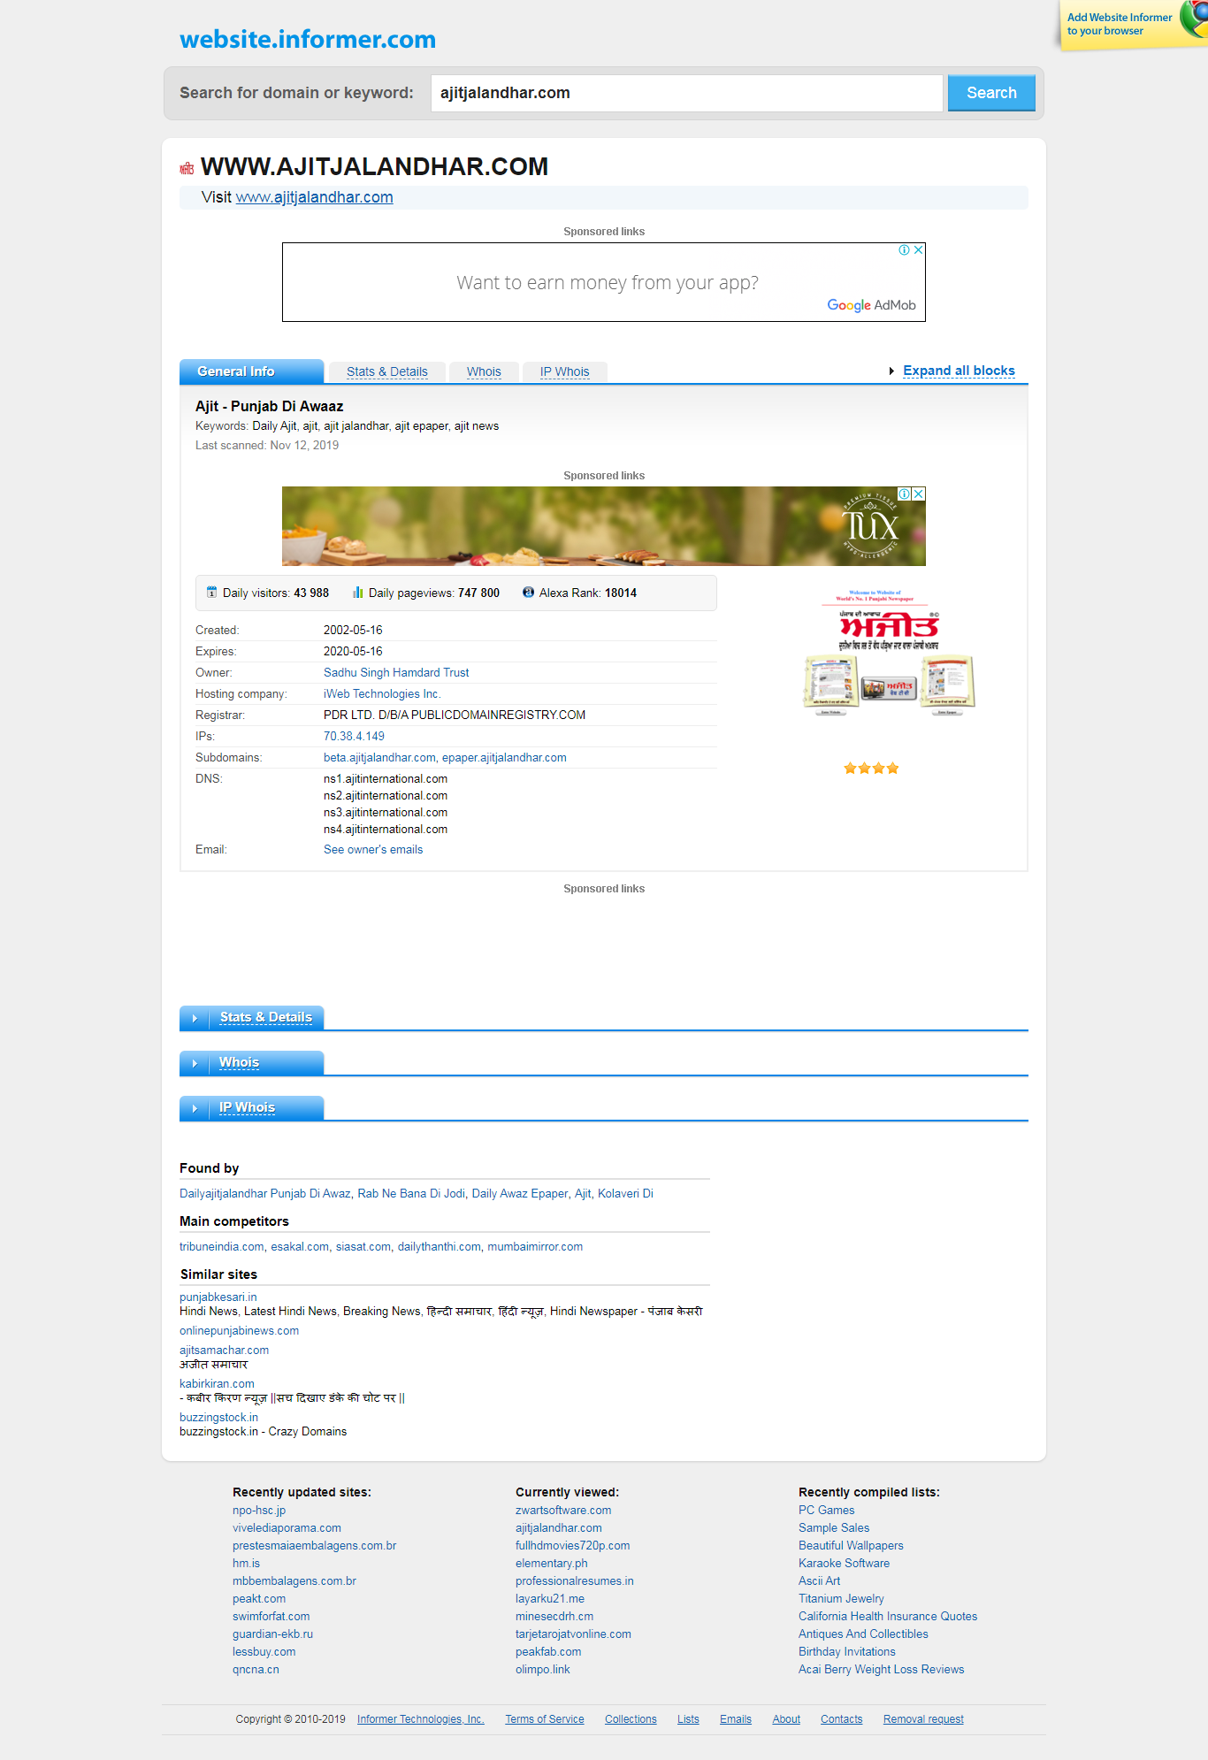Open epaper.ajitjalandhar.com subdomain
The width and height of the screenshot is (1208, 1760).
coord(504,758)
